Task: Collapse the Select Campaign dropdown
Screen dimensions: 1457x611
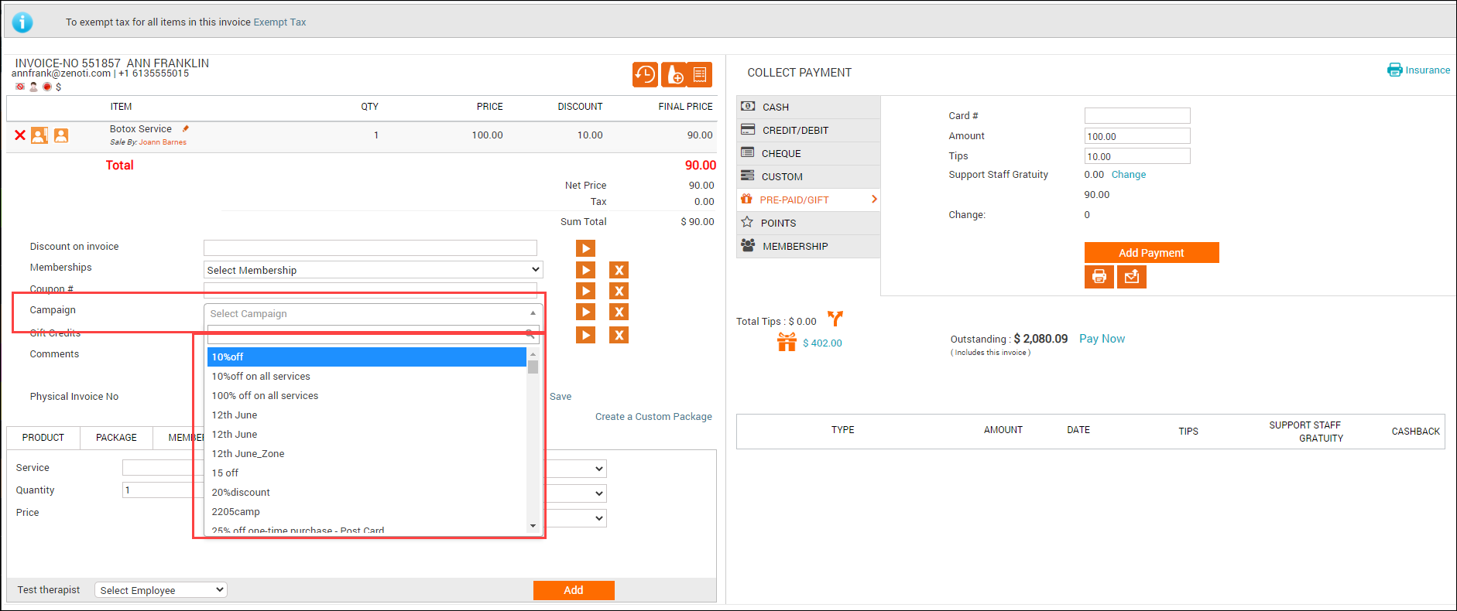Action: [x=373, y=313]
